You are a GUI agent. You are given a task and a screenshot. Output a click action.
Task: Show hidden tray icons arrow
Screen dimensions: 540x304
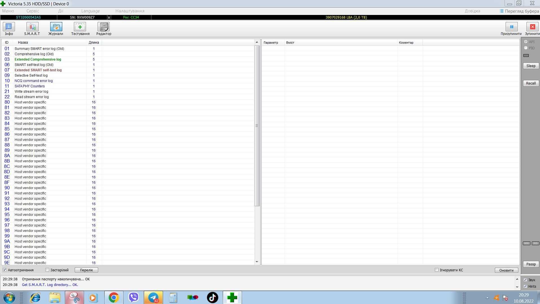pyautogui.click(x=487, y=298)
